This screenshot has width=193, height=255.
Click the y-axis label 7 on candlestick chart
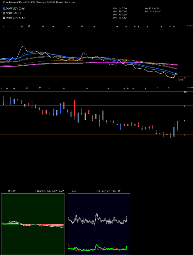(x=185, y=135)
